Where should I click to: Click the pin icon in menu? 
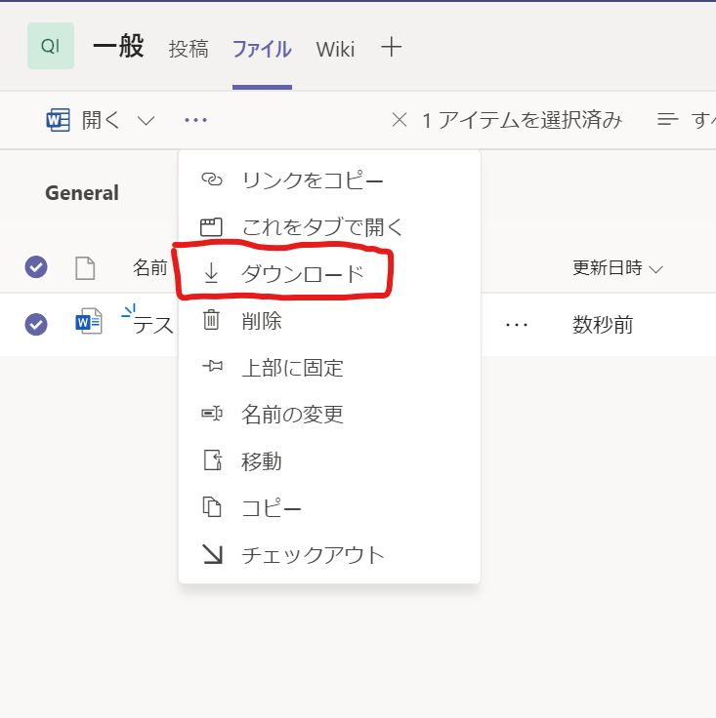pos(212,366)
